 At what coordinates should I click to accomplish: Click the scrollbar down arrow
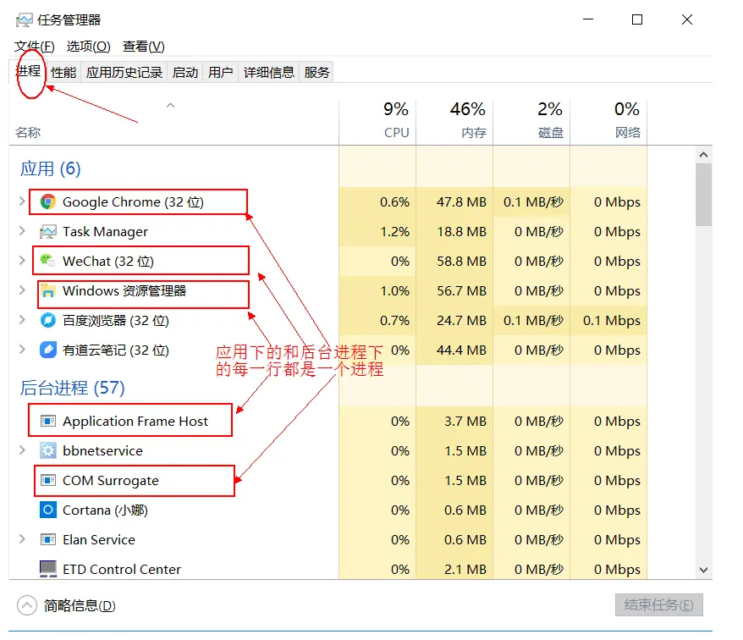pyautogui.click(x=704, y=570)
